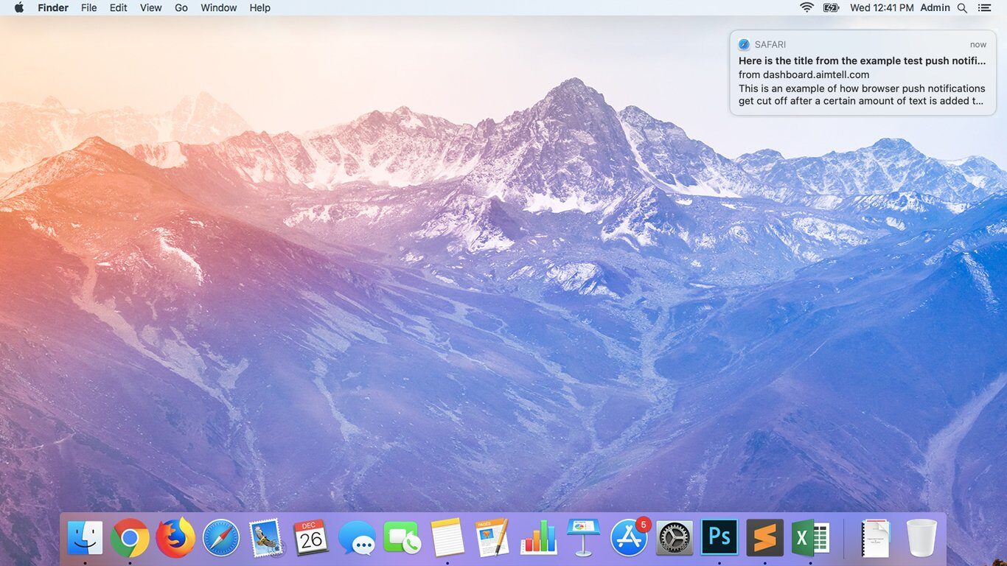Click the Admin user menu
This screenshot has height=566, width=1007.
tap(935, 7)
